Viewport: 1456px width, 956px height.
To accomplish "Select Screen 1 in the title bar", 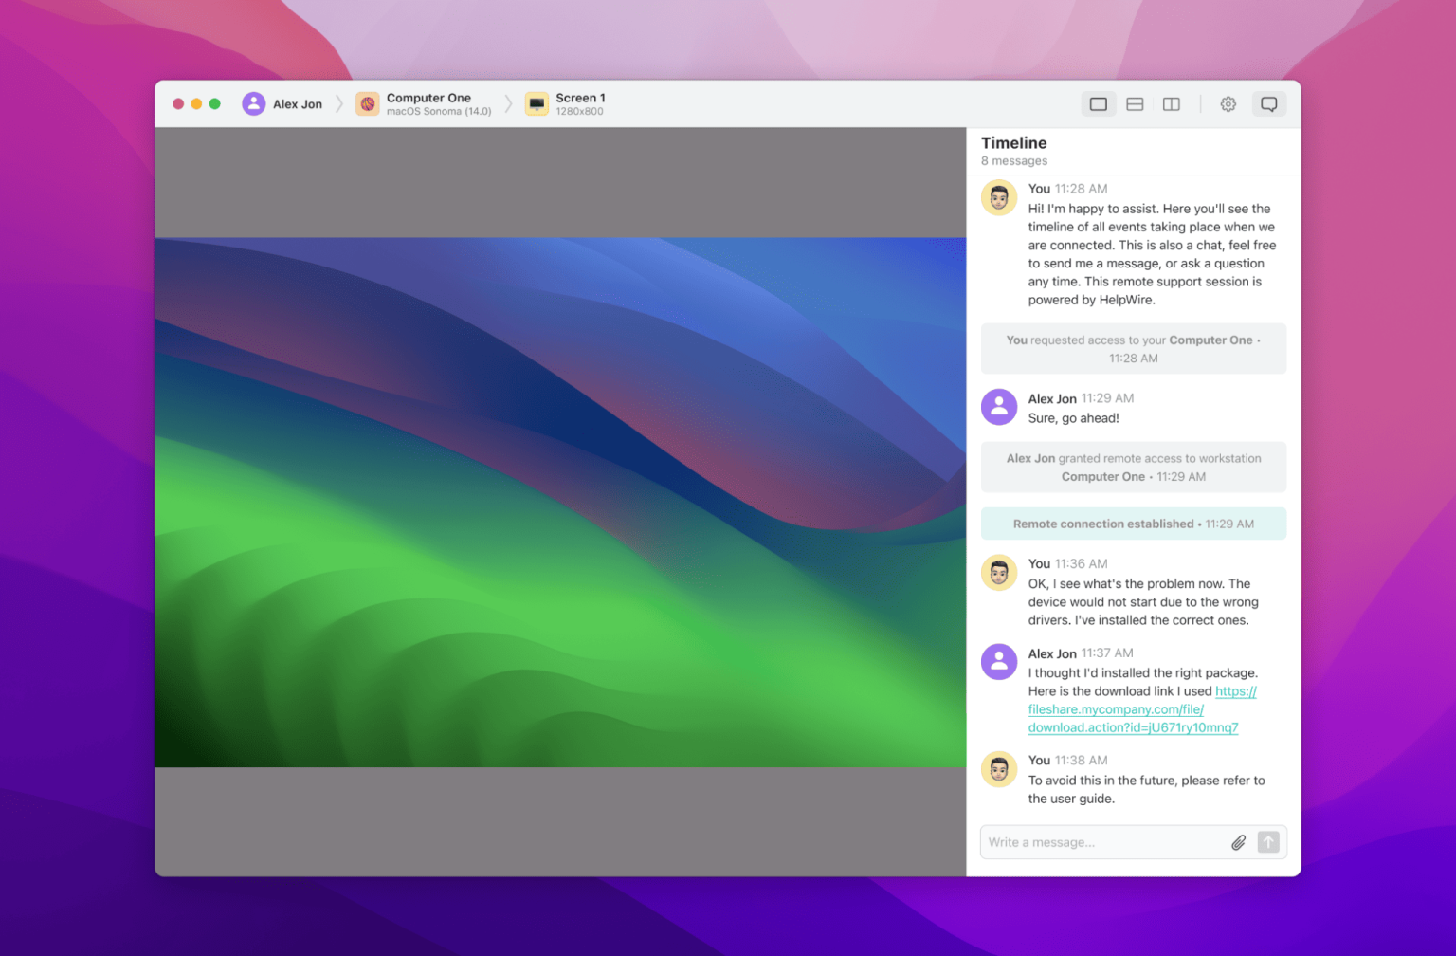I will 579,98.
